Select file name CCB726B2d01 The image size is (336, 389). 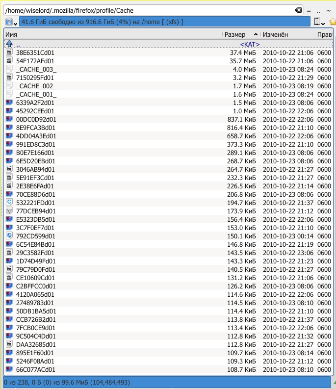pyautogui.click(x=36, y=319)
